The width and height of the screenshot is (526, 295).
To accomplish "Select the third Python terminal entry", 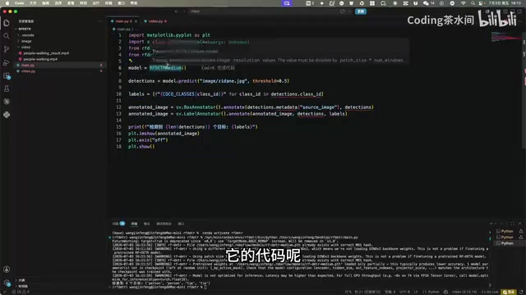I will click(x=507, y=243).
